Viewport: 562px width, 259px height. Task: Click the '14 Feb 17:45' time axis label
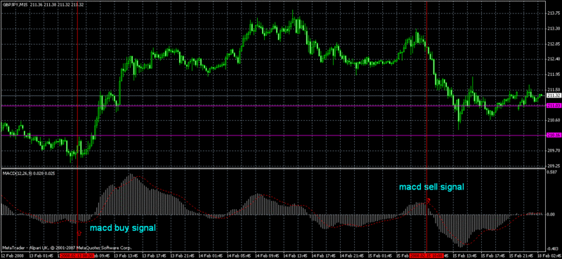[x=324, y=255]
